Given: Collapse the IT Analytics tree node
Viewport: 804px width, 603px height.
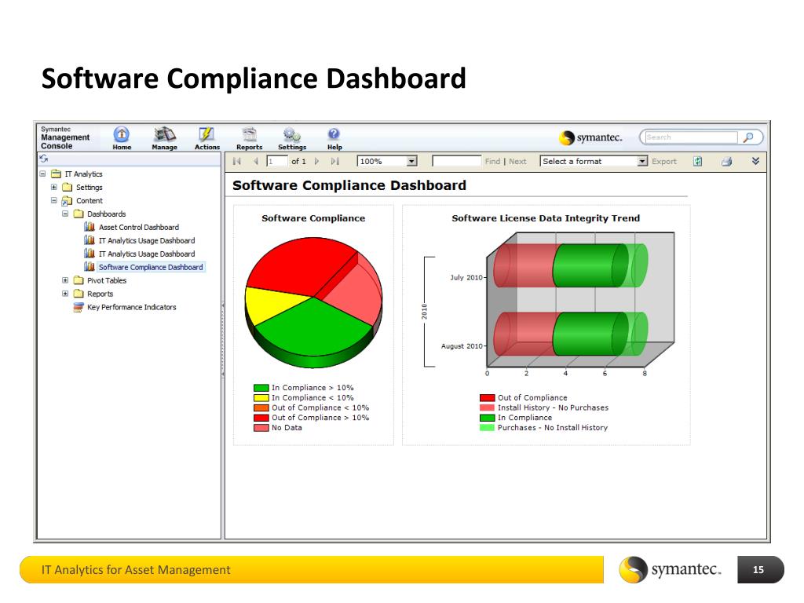Looking at the screenshot, I should pyautogui.click(x=42, y=174).
